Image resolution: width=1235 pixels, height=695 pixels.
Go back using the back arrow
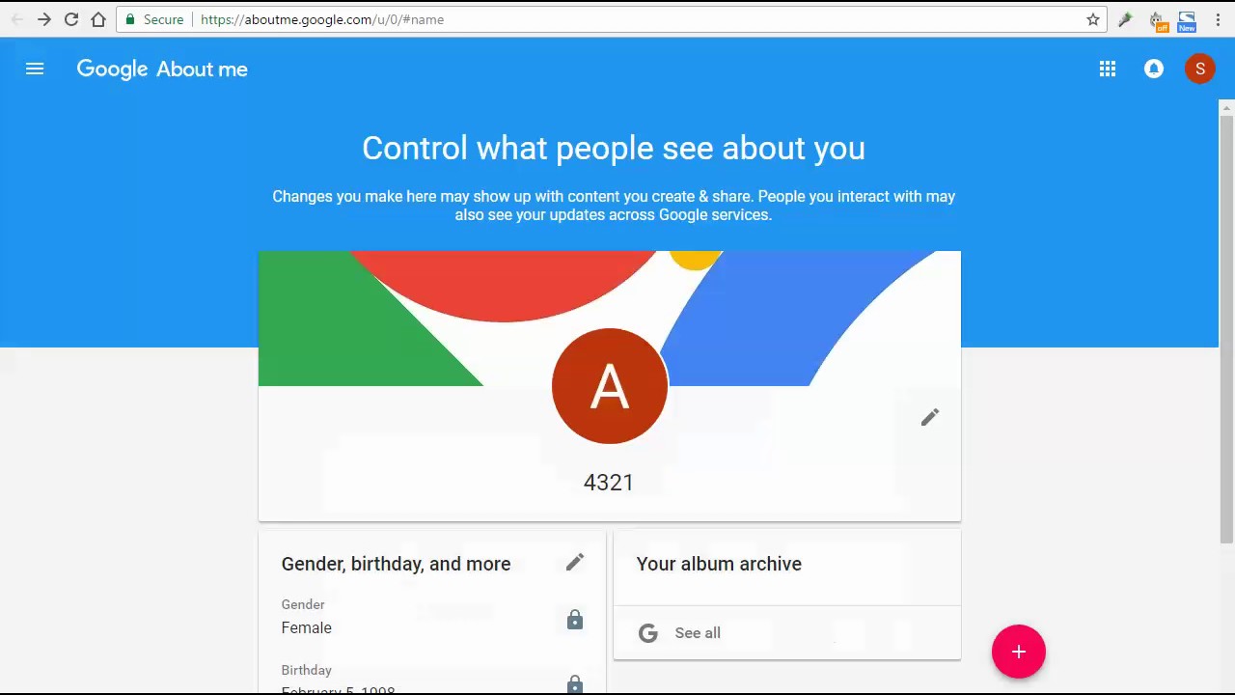[x=16, y=19]
